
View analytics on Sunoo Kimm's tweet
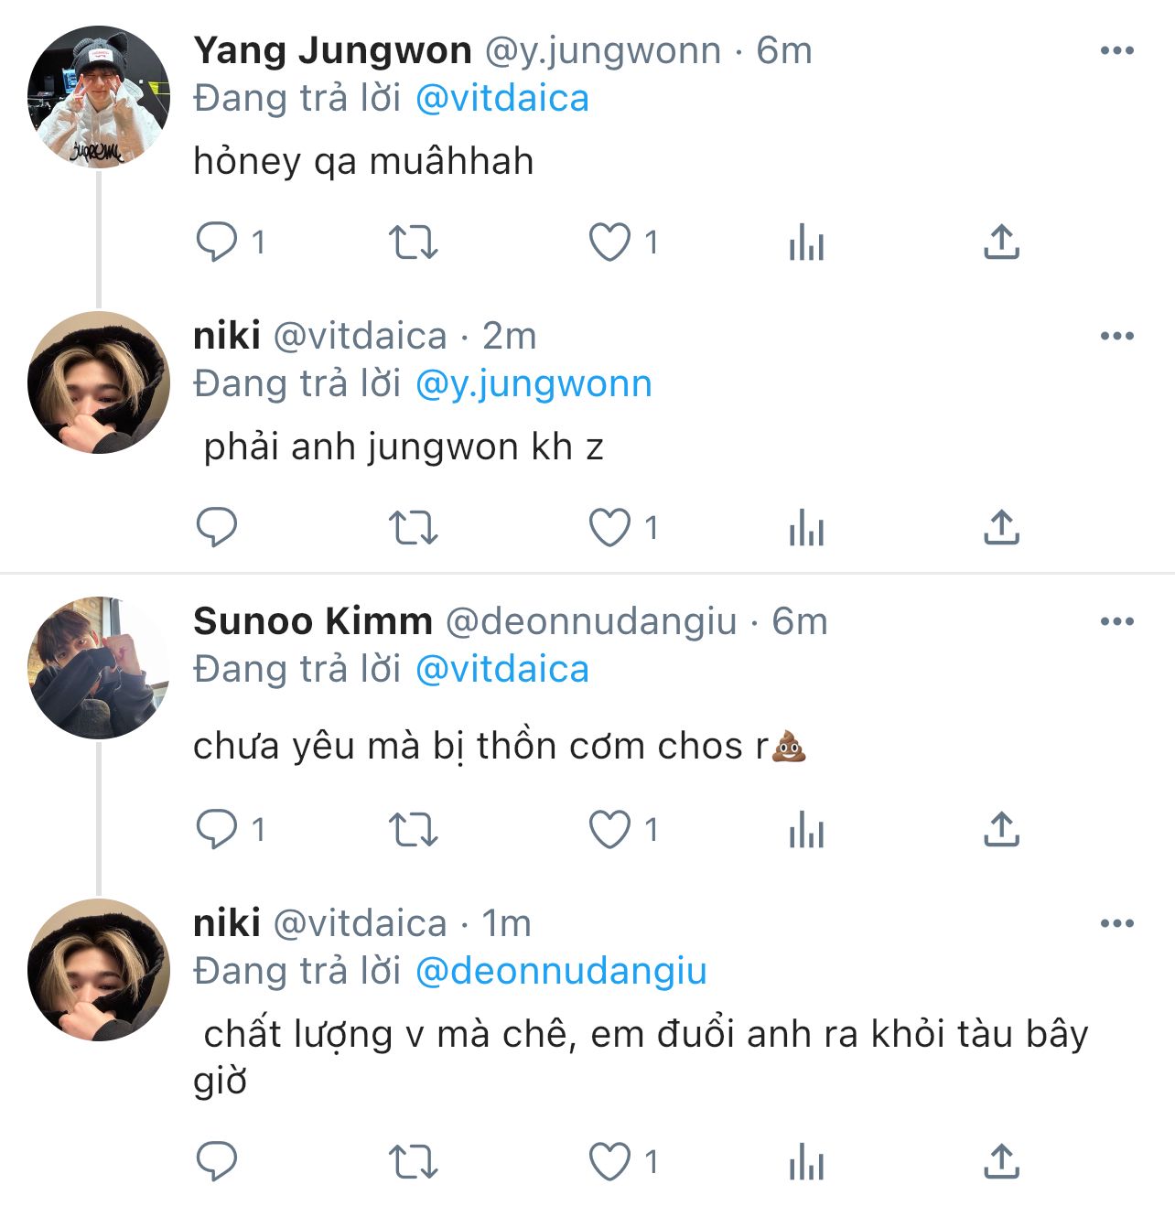[x=806, y=830]
